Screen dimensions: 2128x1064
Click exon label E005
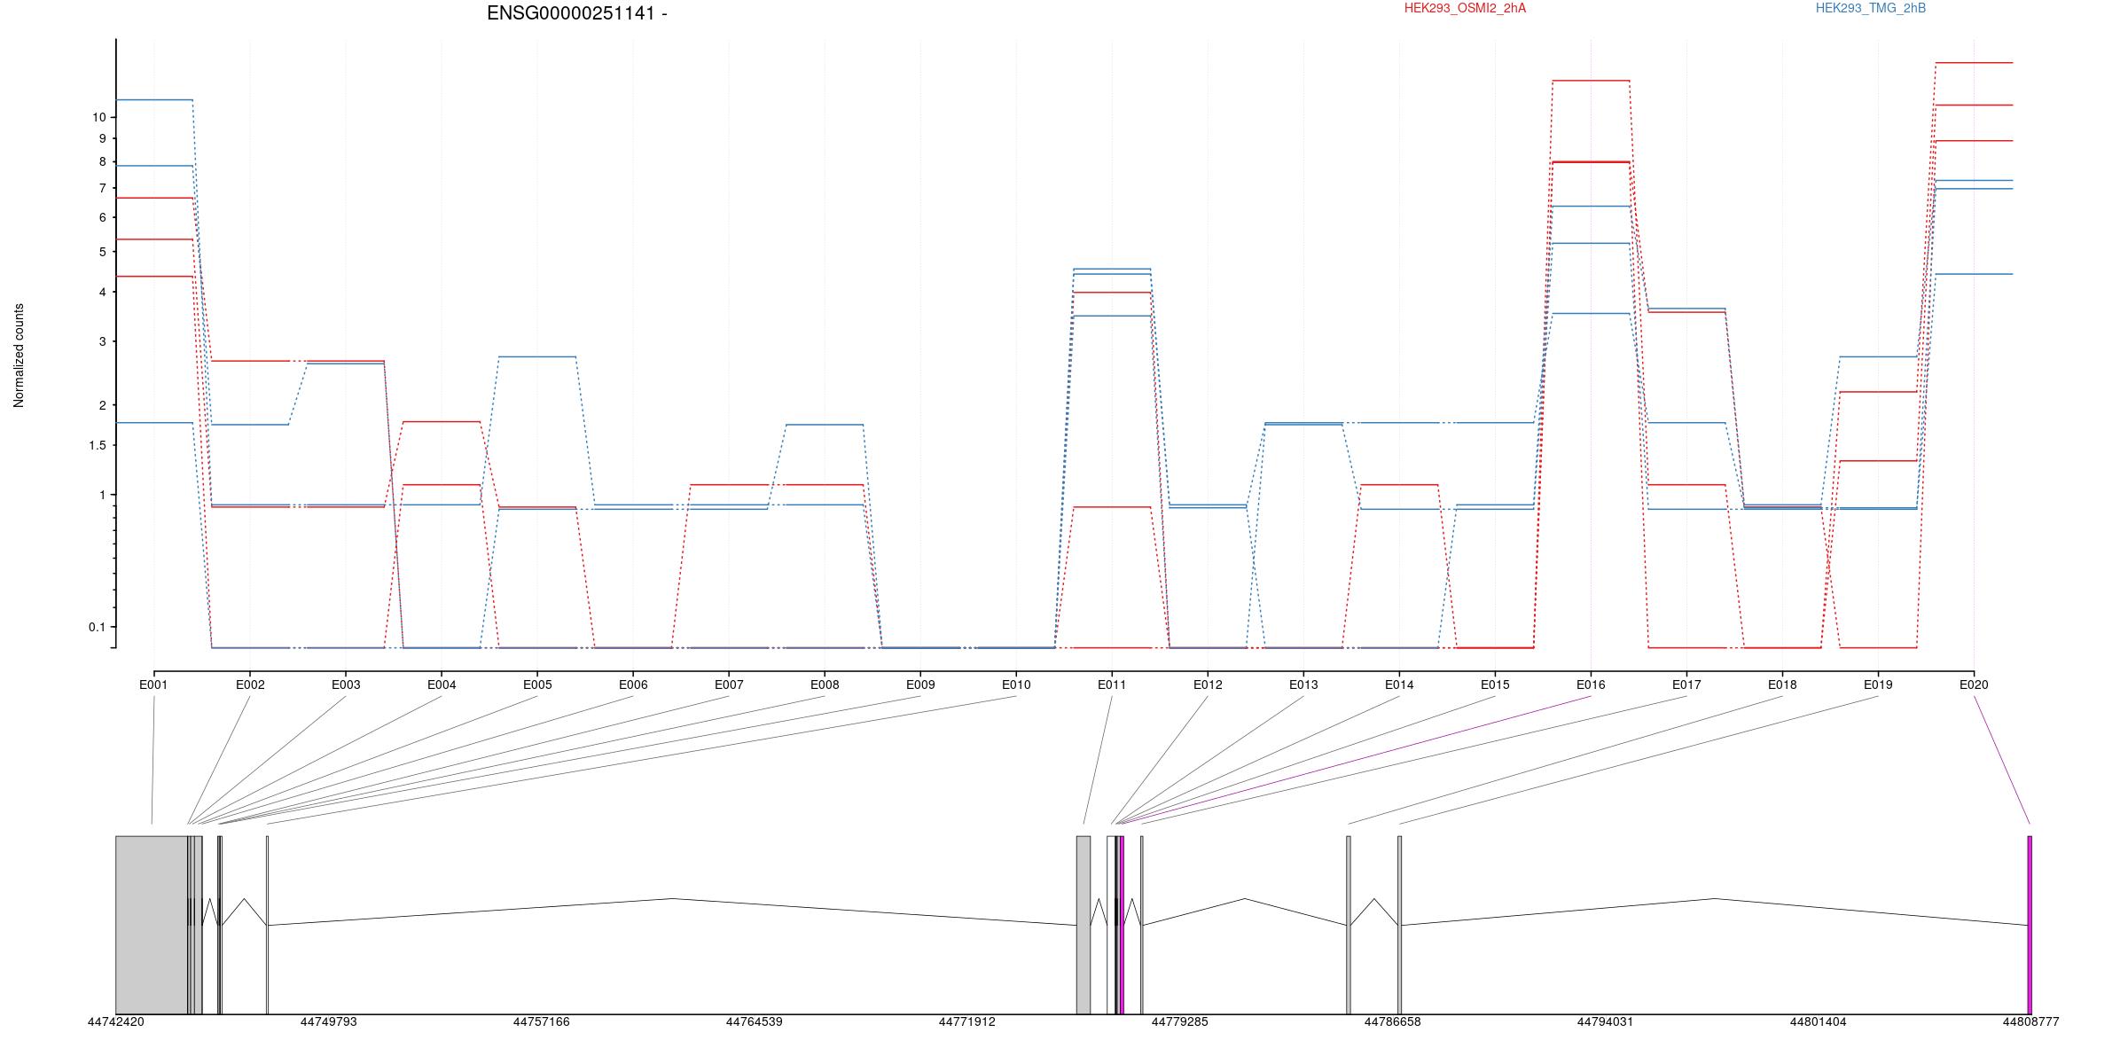click(x=537, y=685)
